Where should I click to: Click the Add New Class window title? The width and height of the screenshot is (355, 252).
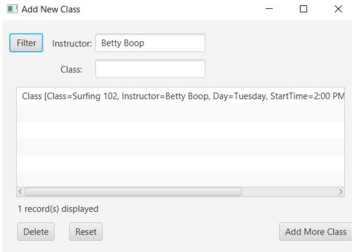point(51,9)
